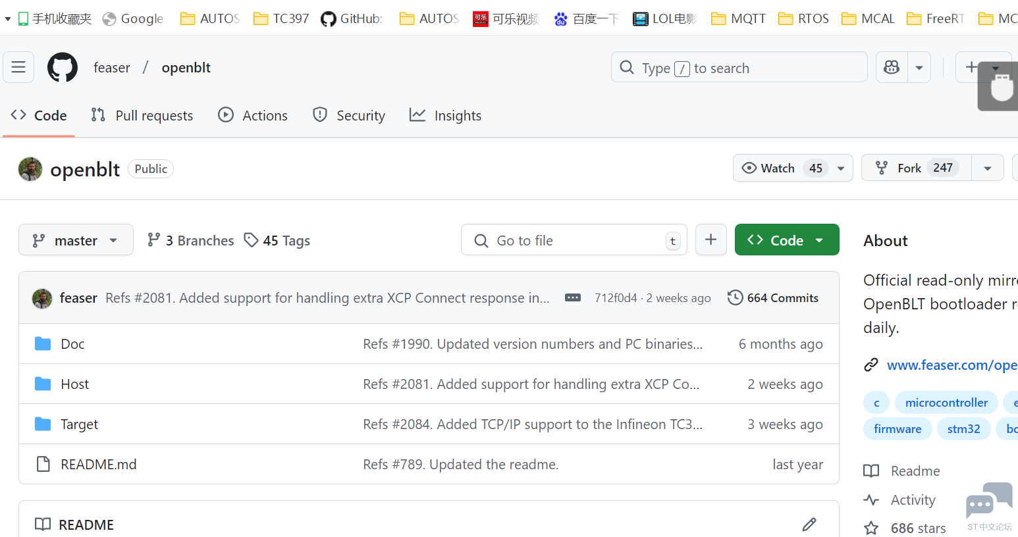View the 686 stars stargazers
Viewport: 1018px width, 537px height.
[905, 528]
